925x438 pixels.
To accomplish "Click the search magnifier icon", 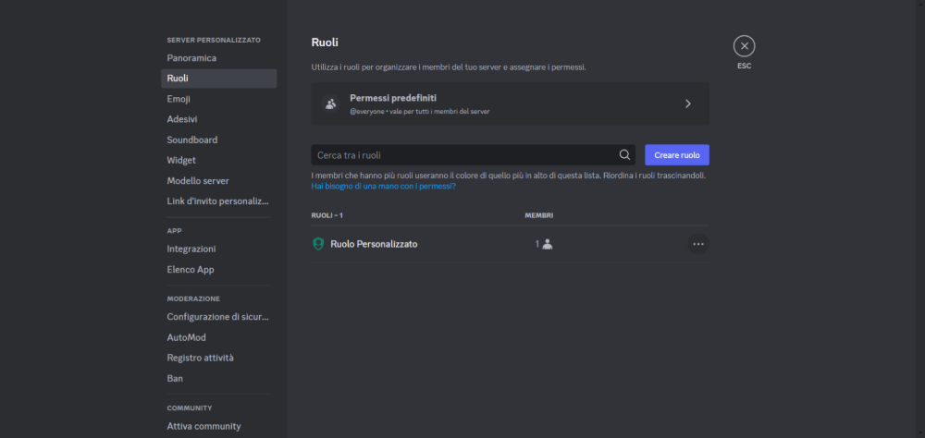I will [x=624, y=155].
